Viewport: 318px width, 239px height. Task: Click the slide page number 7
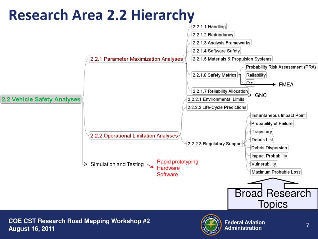click(308, 225)
